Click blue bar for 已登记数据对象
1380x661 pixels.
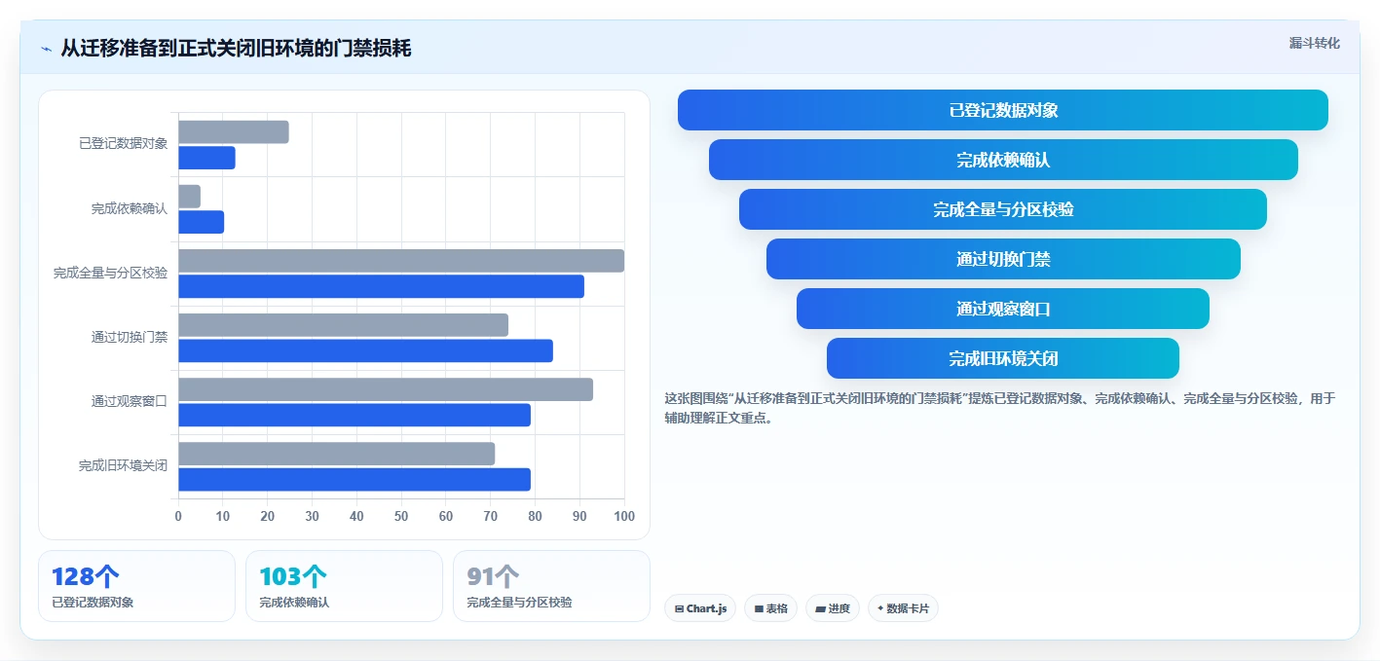(x=206, y=158)
